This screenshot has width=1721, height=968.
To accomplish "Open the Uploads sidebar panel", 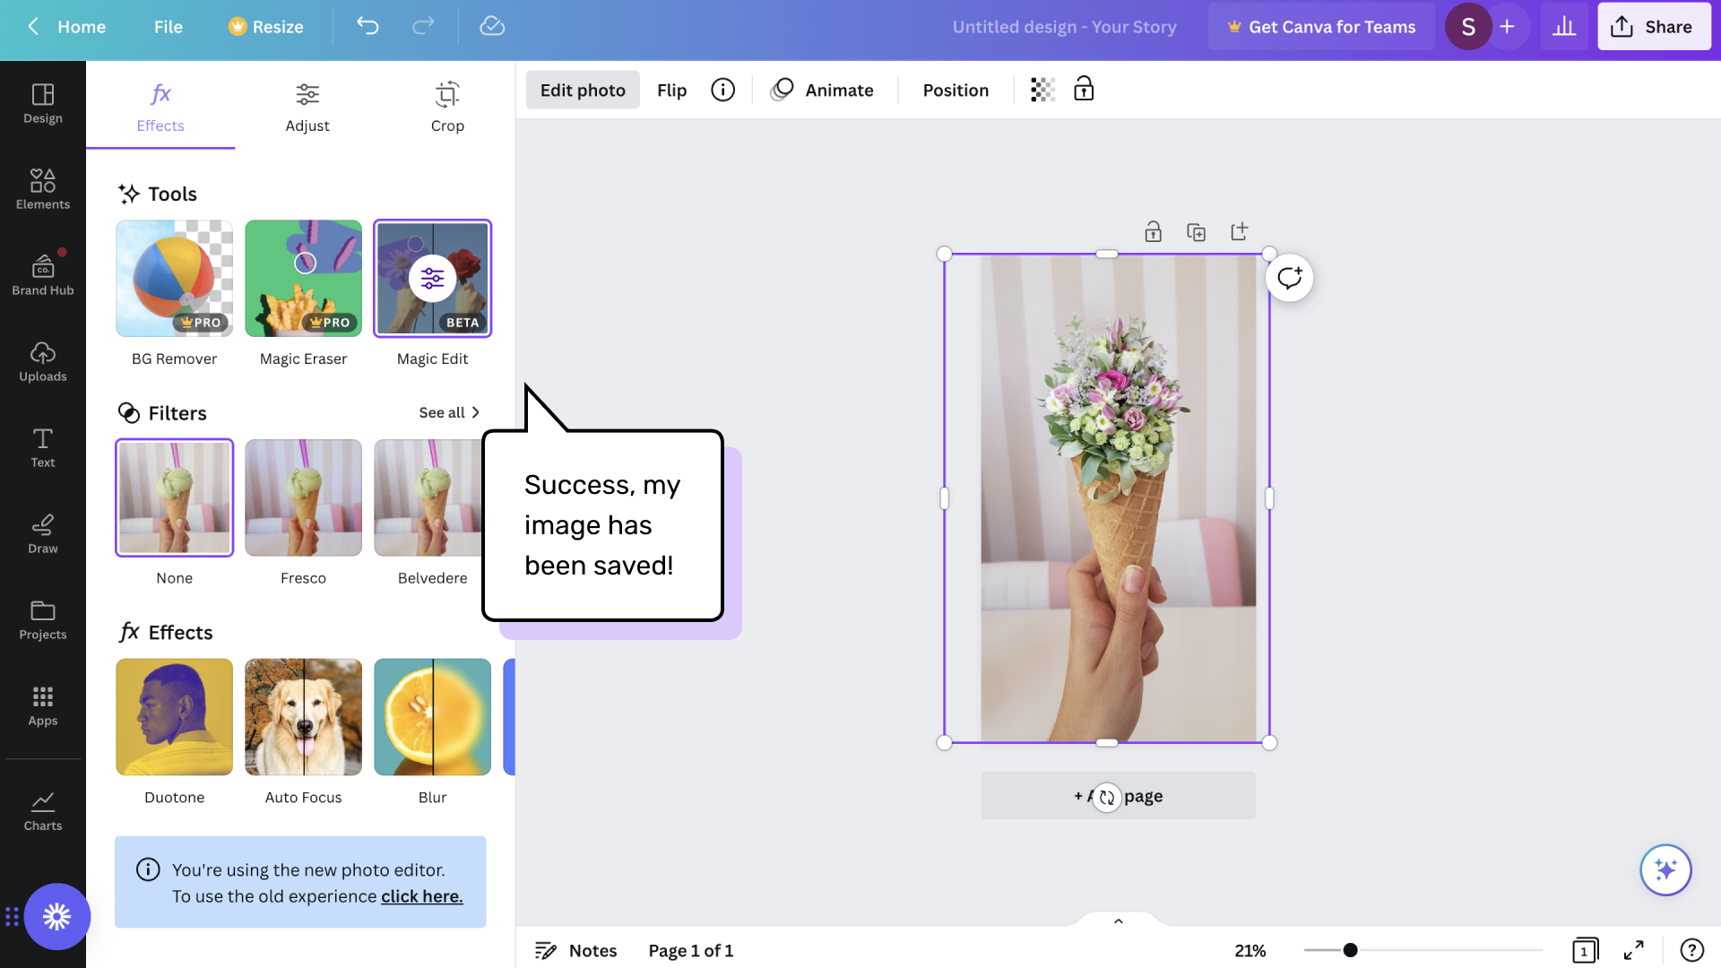I will 42,361.
